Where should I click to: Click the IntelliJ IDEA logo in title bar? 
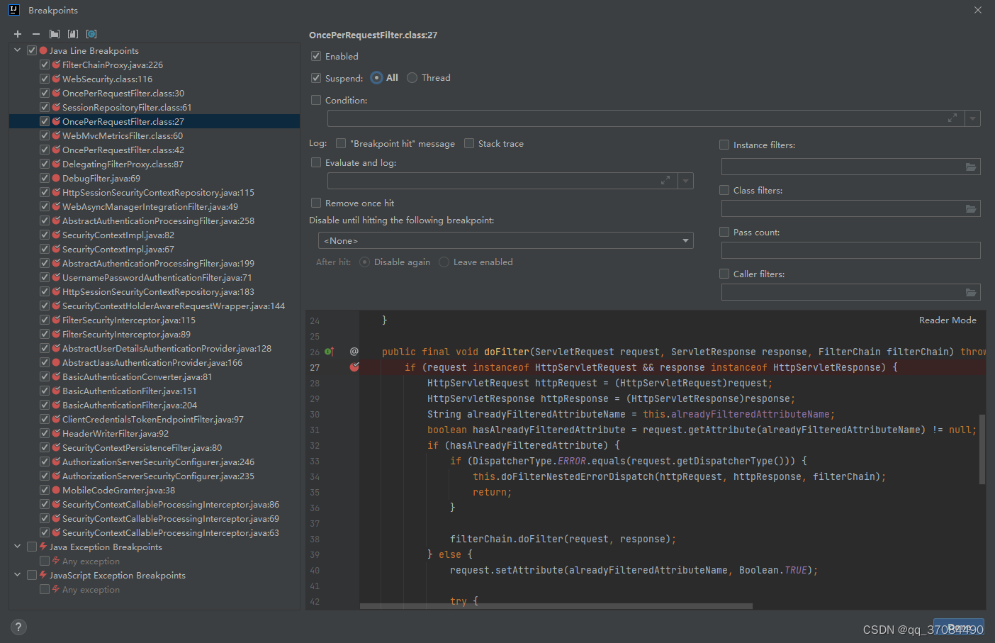pos(13,10)
